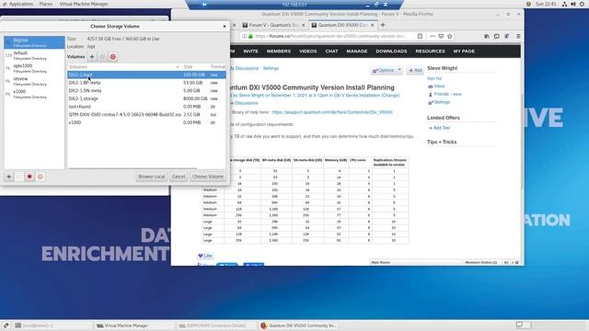Click the Sign Out link
589x331 pixels.
tap(434, 78)
